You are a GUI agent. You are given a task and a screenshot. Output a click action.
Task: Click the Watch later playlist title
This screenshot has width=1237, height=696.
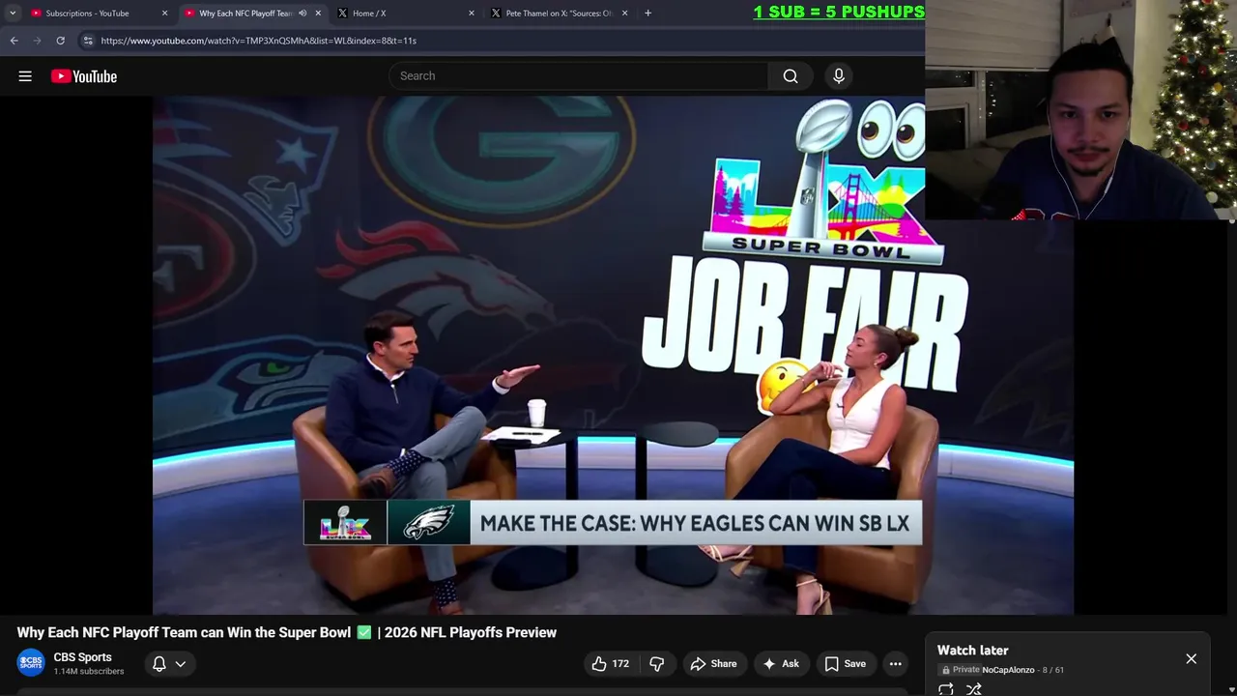click(972, 651)
